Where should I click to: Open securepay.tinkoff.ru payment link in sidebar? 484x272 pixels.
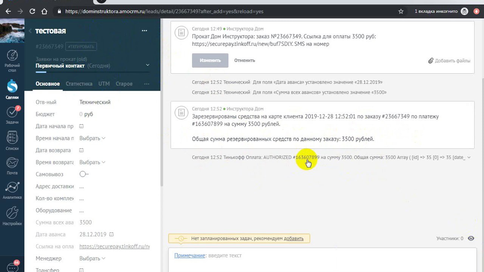pyautogui.click(x=115, y=247)
